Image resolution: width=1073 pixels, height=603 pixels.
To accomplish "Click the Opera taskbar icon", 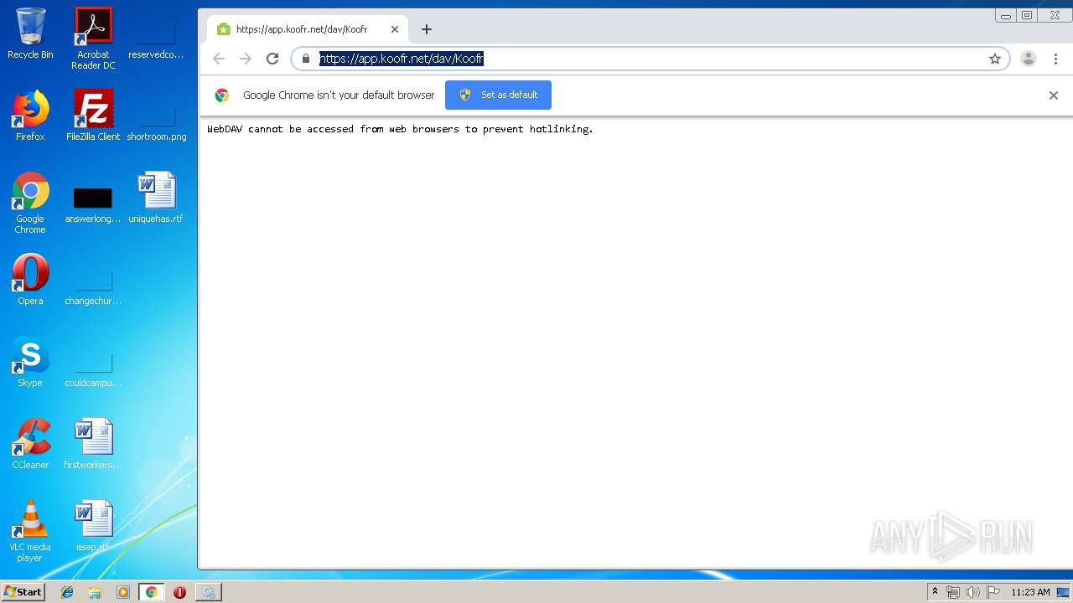I will click(179, 592).
